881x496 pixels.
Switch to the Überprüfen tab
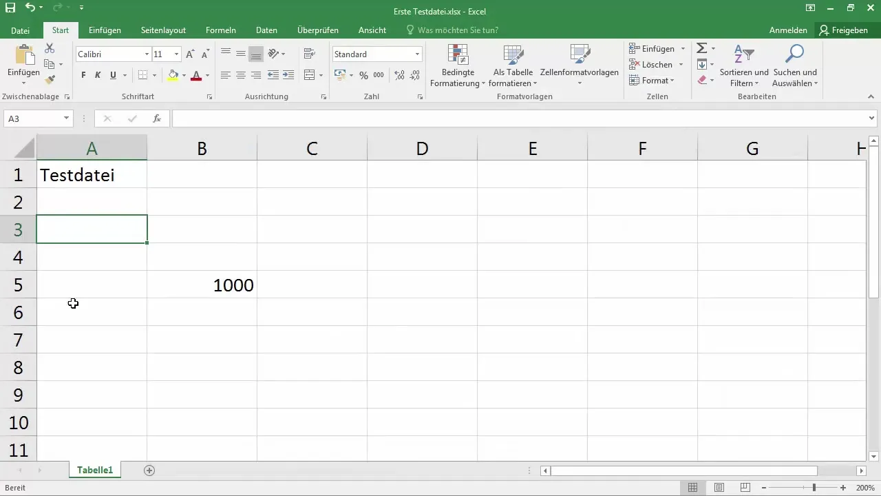[x=318, y=30]
